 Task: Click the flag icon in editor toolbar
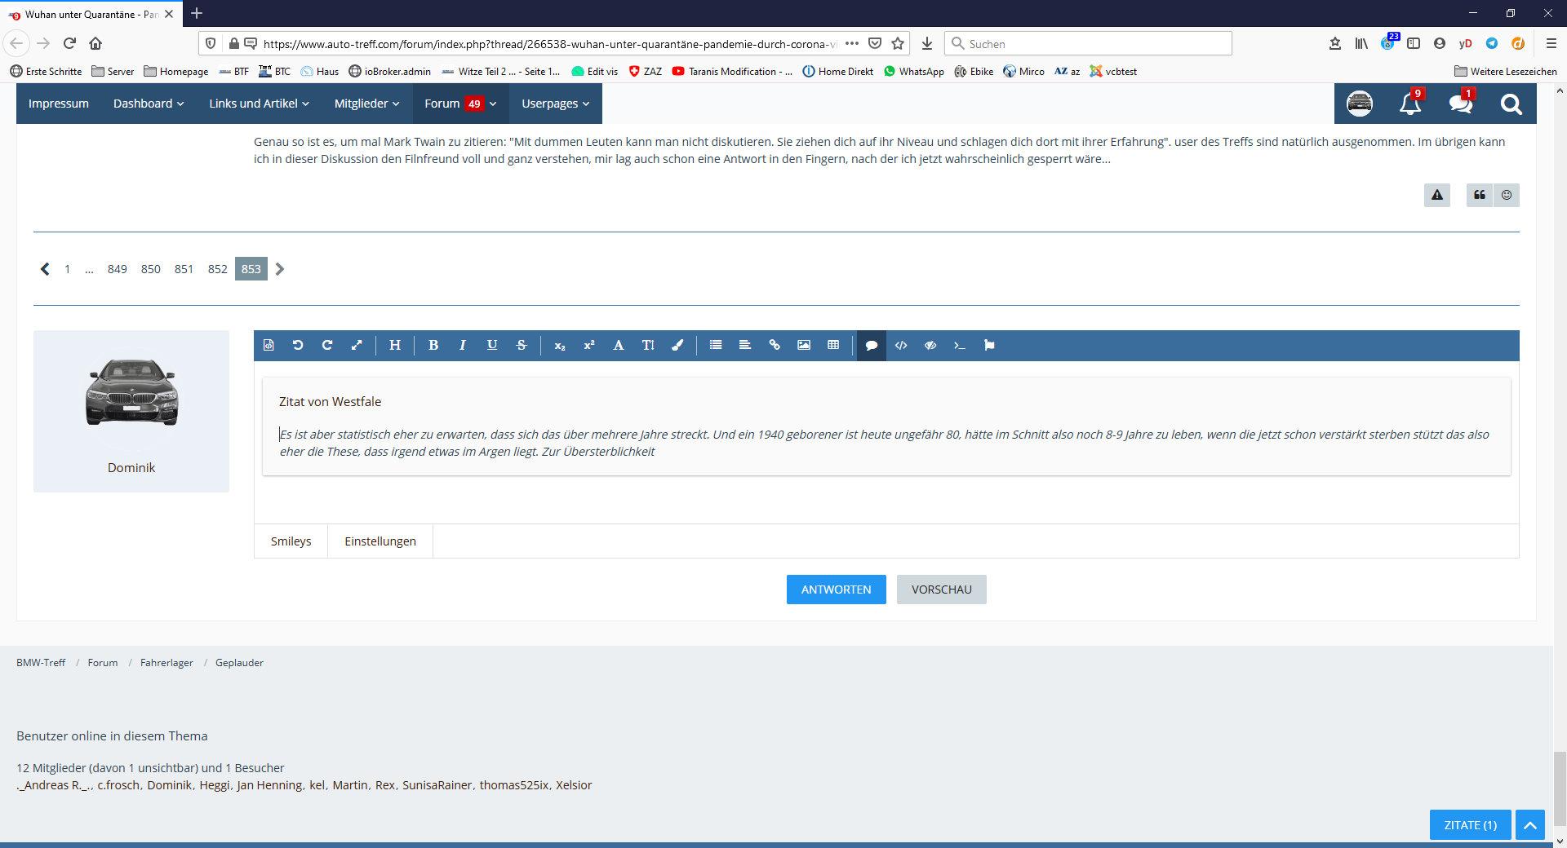click(x=989, y=345)
